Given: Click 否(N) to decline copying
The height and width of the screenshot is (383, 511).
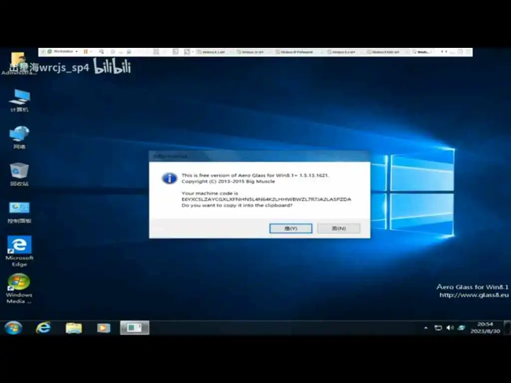Looking at the screenshot, I should 339,228.
